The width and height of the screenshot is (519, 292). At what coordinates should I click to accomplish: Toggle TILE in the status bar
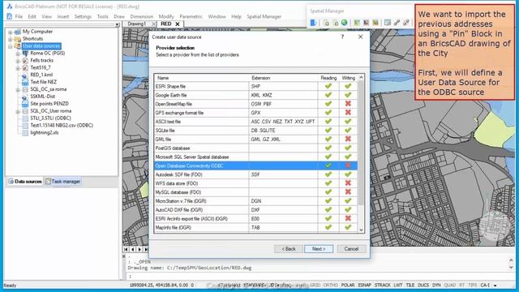tap(410, 285)
